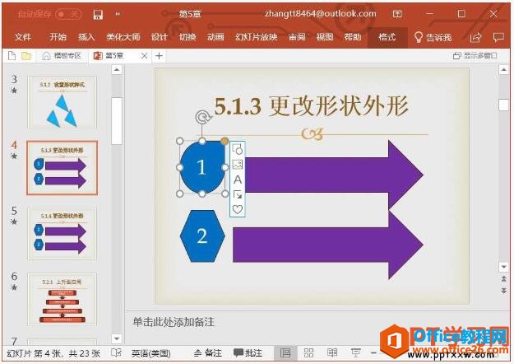Click thumbnail pane scroll up arrow
This screenshot has height=364, width=514.
click(117, 69)
